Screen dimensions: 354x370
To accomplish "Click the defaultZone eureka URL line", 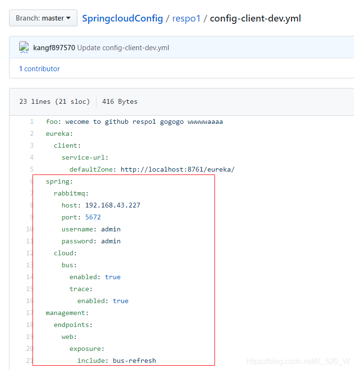I will tap(152, 169).
